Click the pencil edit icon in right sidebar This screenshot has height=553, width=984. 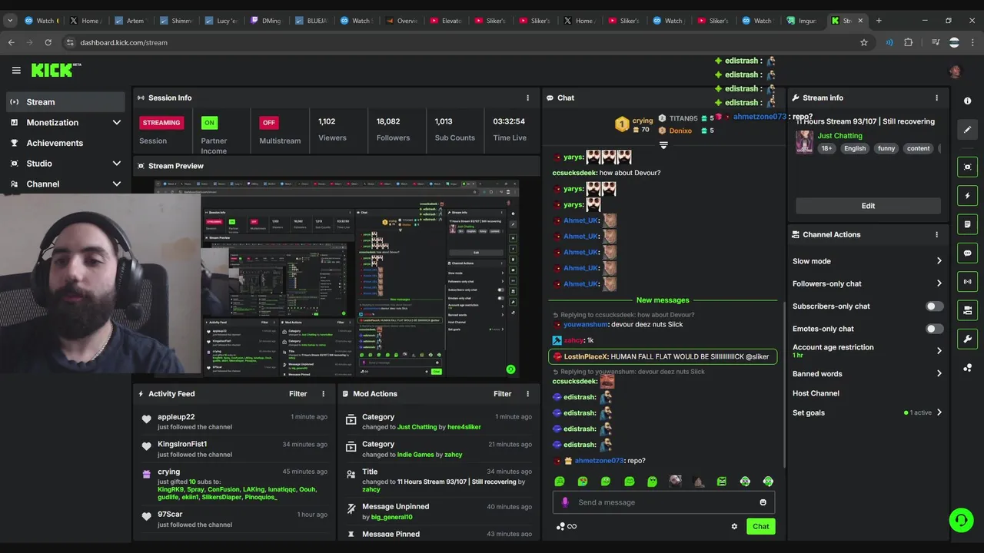coord(967,130)
